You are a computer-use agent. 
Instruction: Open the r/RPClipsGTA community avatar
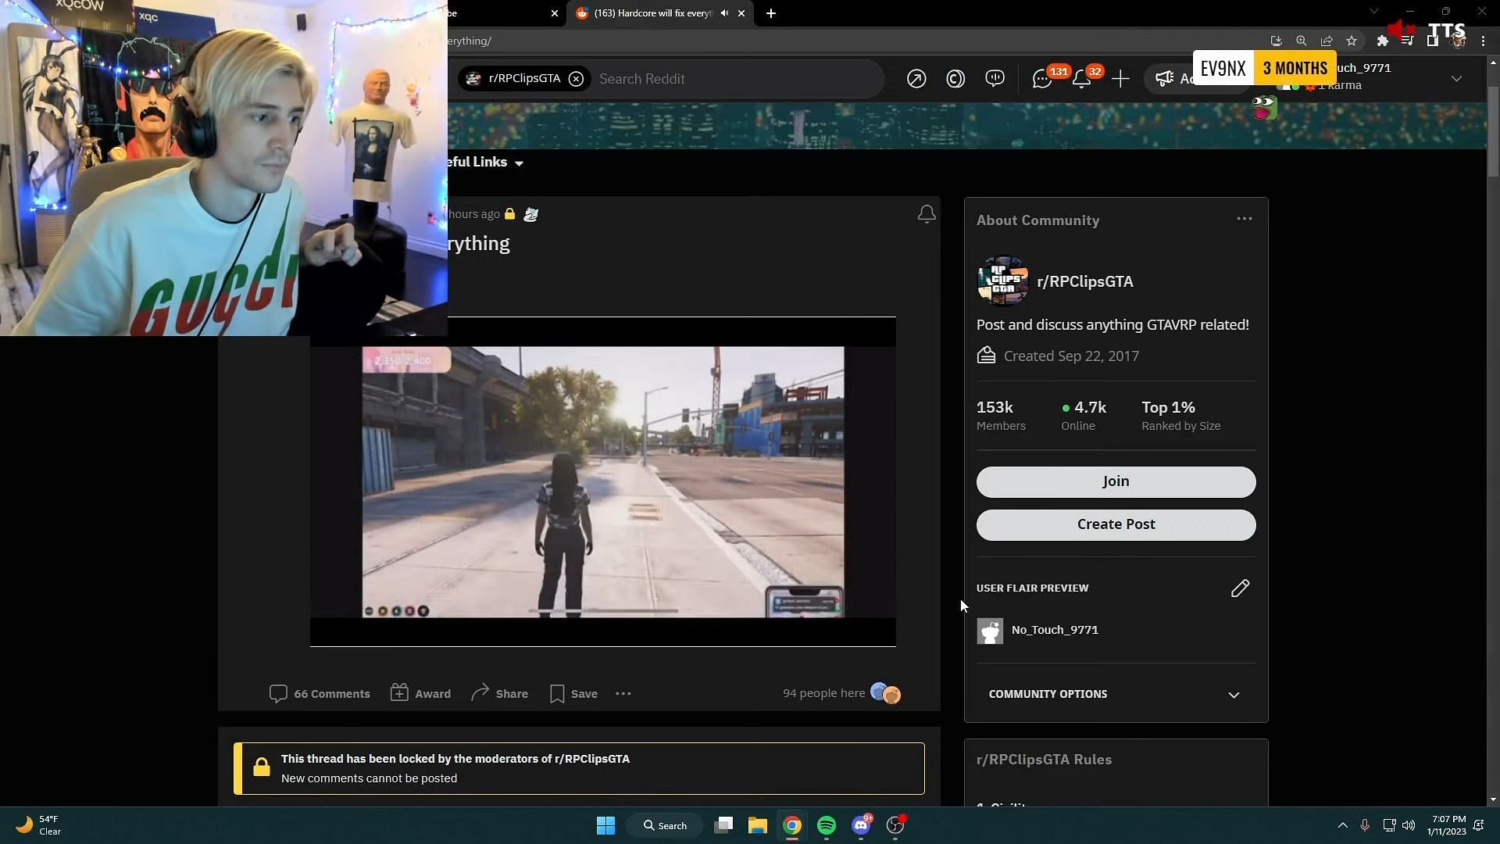[x=1003, y=281]
